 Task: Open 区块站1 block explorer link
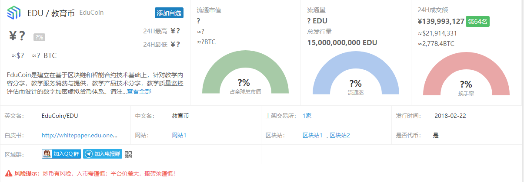pos(313,135)
